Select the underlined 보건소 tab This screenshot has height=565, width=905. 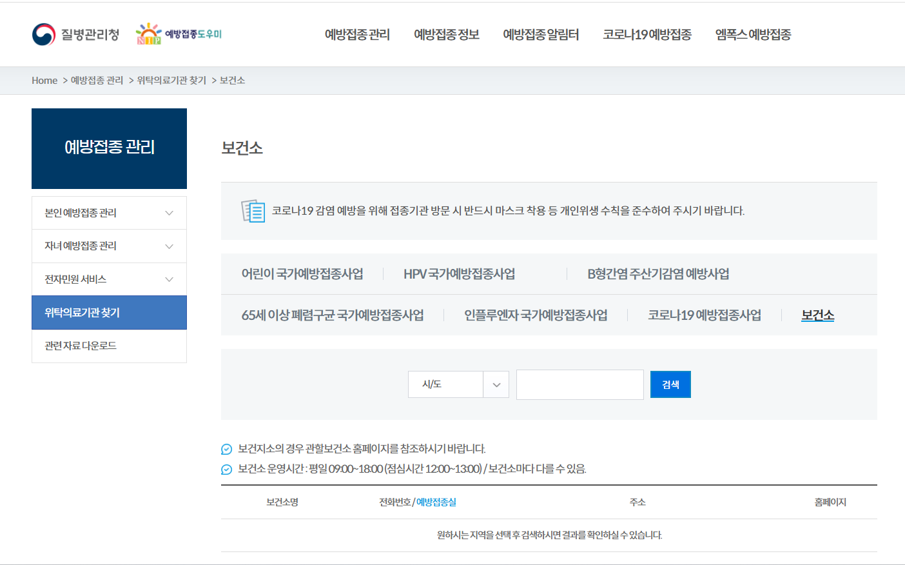(x=818, y=315)
